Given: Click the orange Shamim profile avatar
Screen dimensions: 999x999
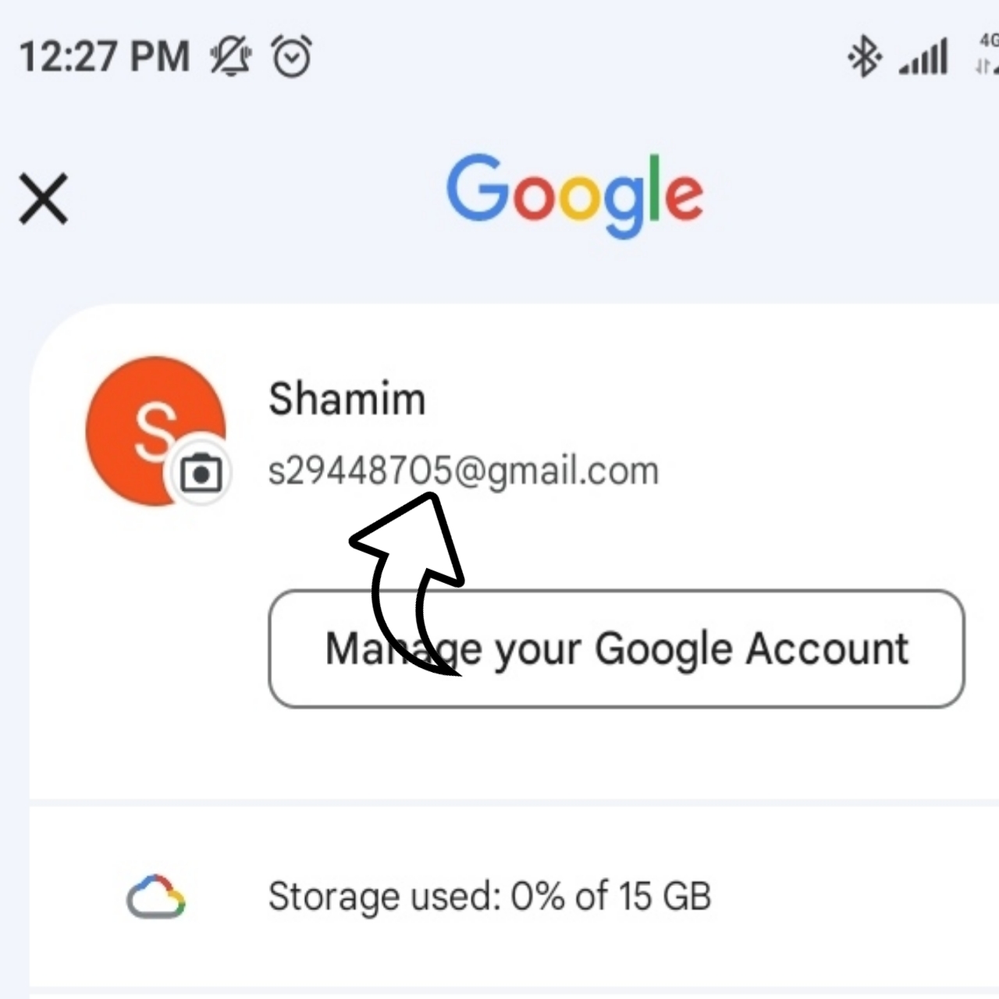Looking at the screenshot, I should click(155, 431).
